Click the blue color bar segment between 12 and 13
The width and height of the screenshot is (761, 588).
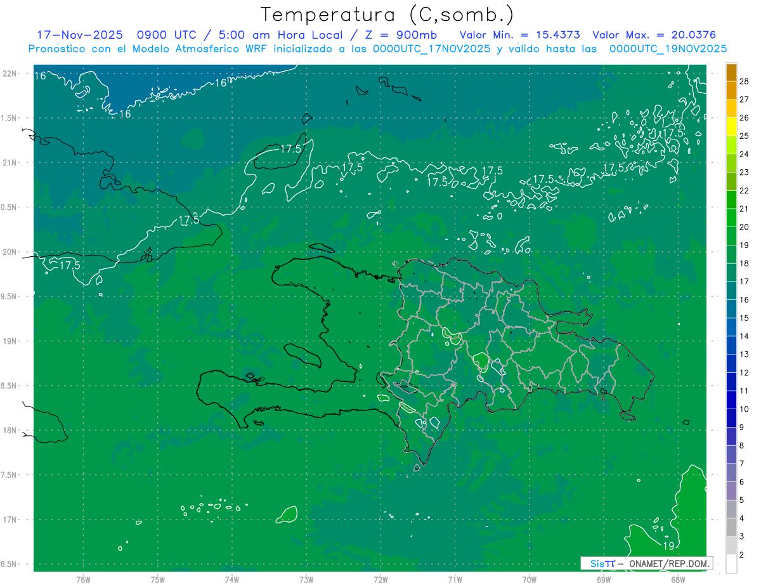732,363
